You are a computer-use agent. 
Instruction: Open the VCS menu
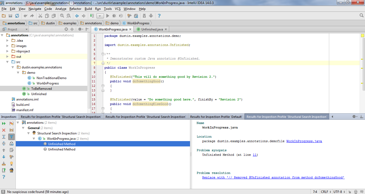[x=118, y=9]
